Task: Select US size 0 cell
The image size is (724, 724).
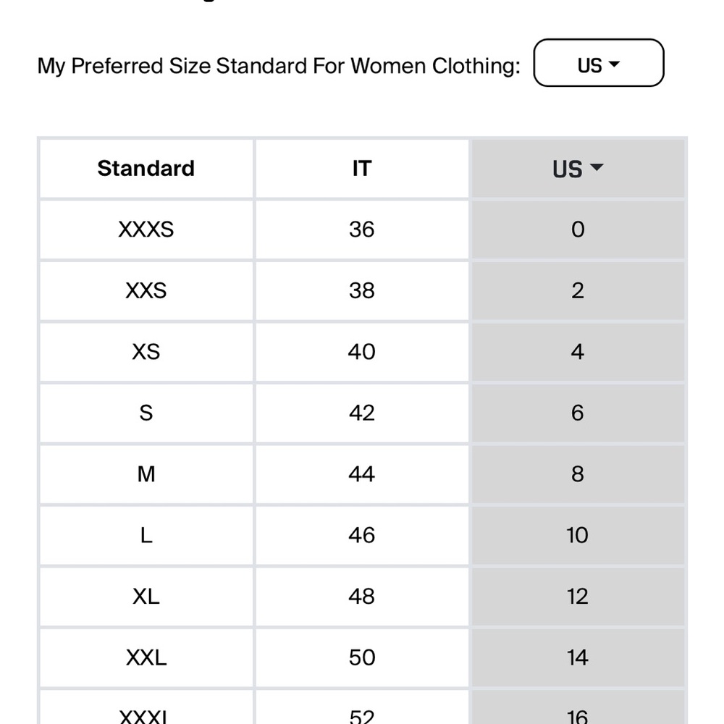Action: point(578,230)
